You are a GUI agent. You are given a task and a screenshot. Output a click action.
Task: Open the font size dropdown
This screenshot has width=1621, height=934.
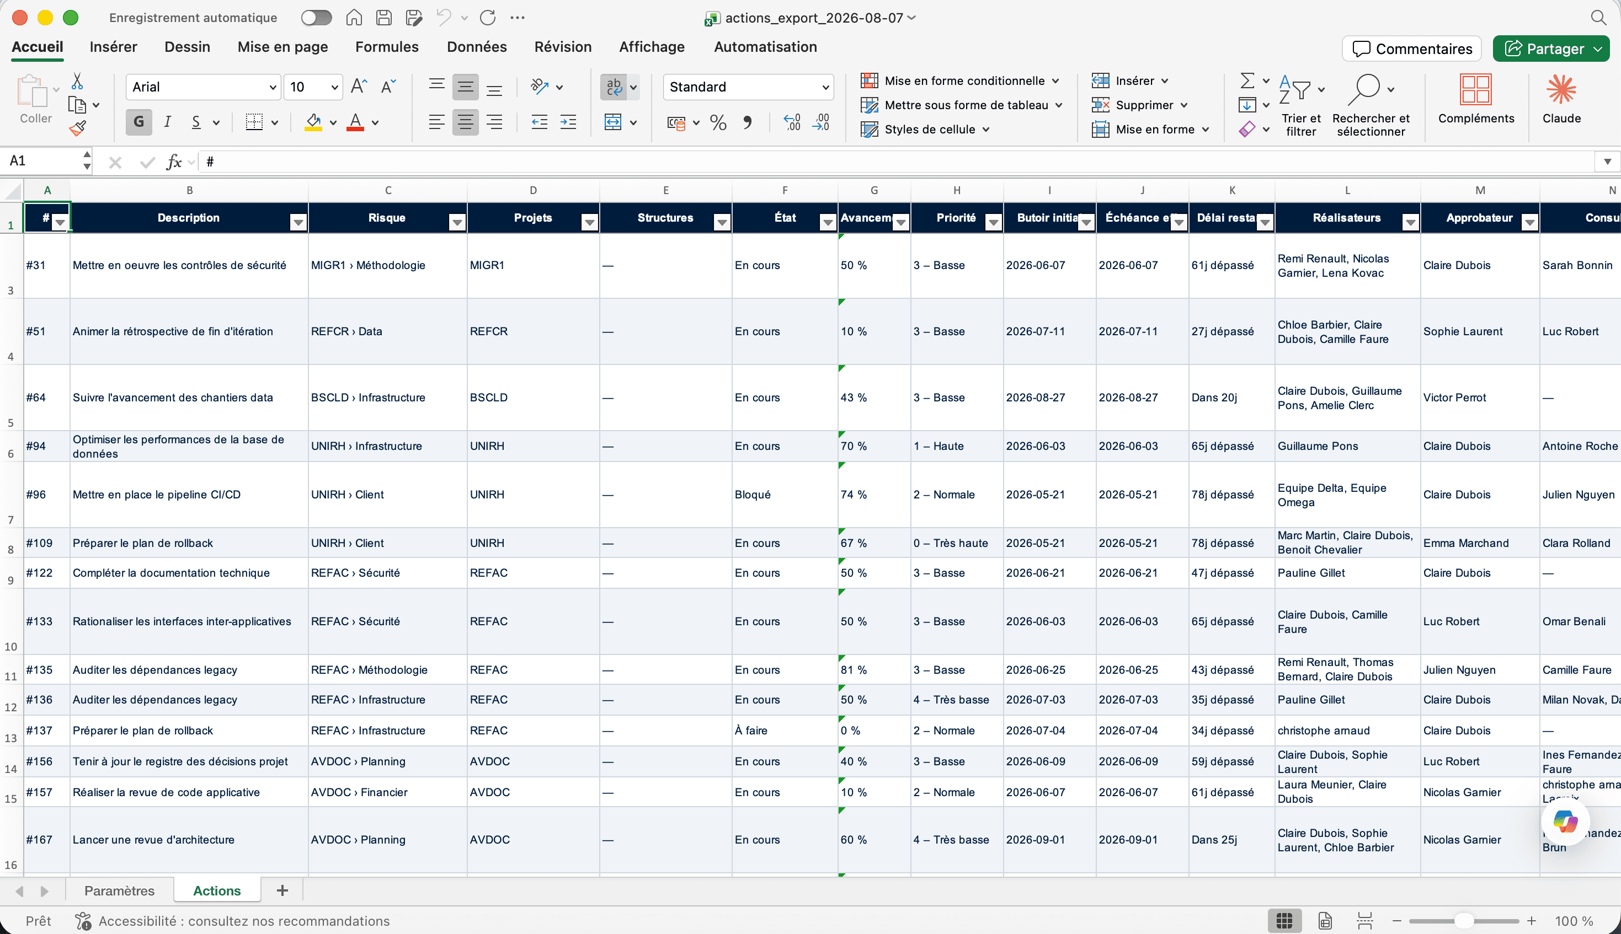pos(334,87)
